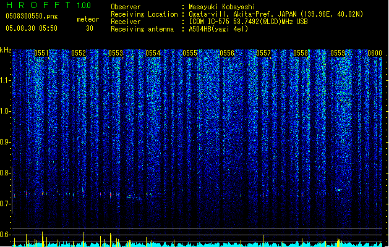The width and height of the screenshot is (389, 247).
Task: Click the 0555 time marker
Action: (190, 53)
